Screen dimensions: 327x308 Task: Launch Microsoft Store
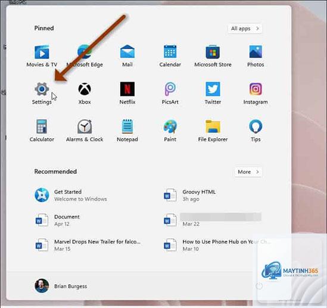pos(213,56)
